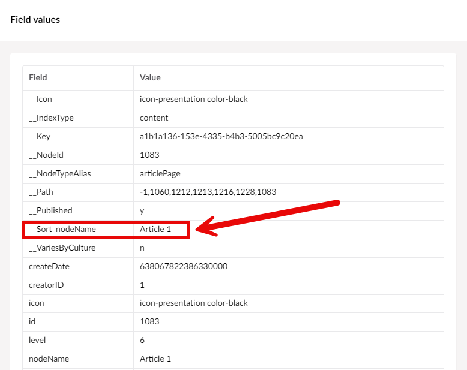This screenshot has width=467, height=370.
Task: Select the "__Key" field name
Action: 40,137
